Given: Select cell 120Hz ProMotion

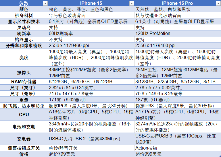Looking at the screenshot, I should pos(178,34).
